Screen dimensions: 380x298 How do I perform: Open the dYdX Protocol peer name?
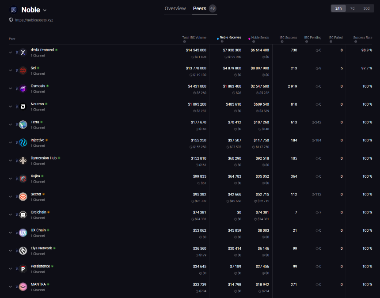click(x=42, y=50)
